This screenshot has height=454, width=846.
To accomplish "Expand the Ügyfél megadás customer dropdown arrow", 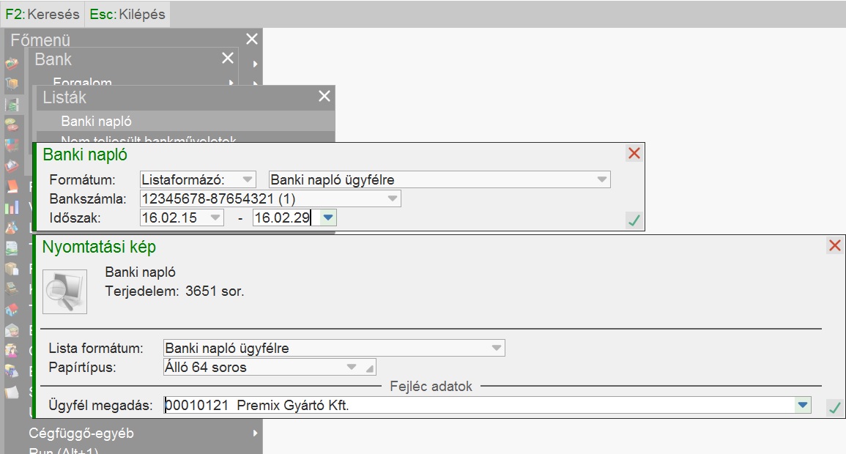I will tap(803, 405).
